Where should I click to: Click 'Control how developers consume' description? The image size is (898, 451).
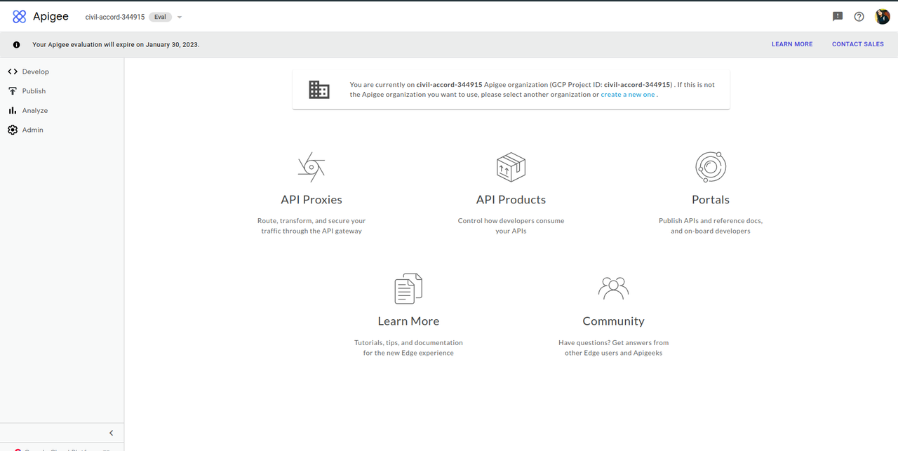pyautogui.click(x=511, y=226)
